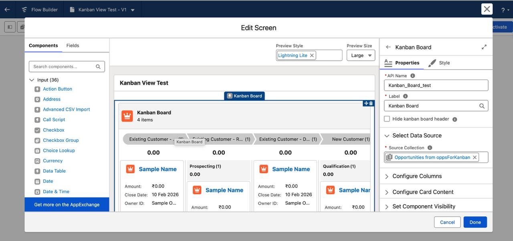This screenshot has height=241, width=513.
Task: Enable Hide kanban board header checkbox
Action: (x=387, y=119)
